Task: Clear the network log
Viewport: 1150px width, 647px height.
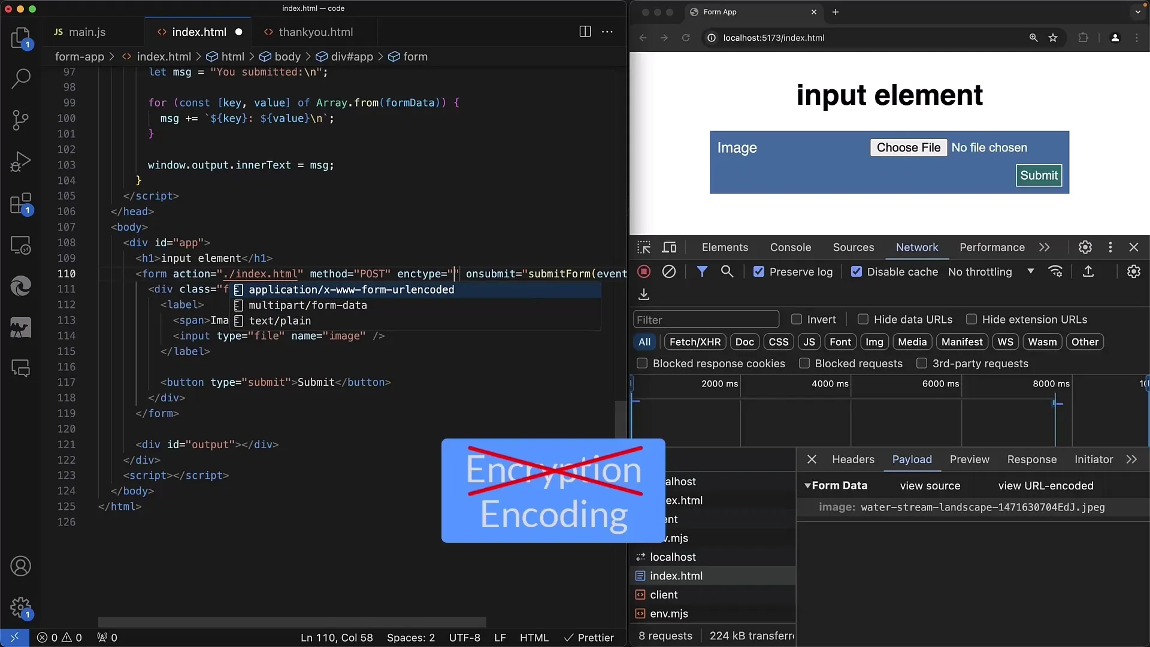Action: (669, 272)
